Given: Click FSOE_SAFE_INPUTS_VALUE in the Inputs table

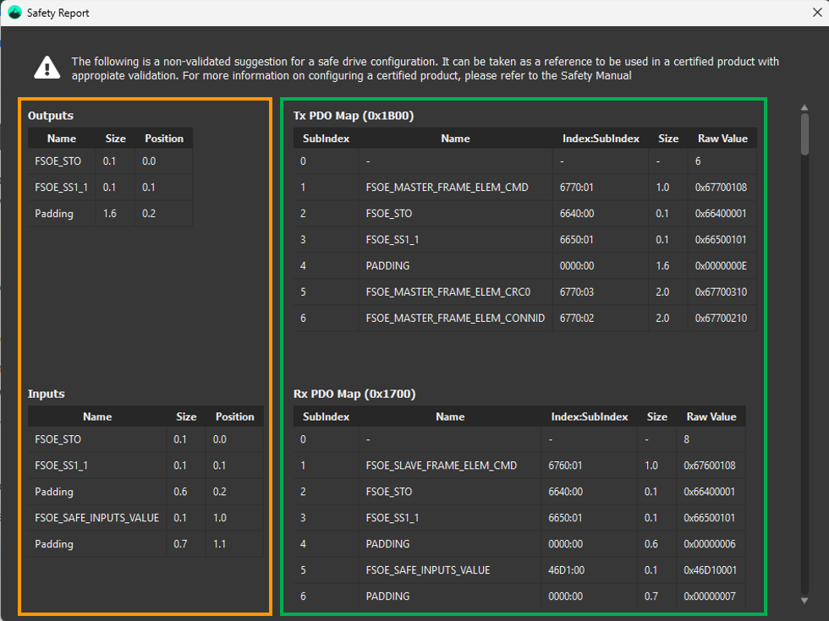Looking at the screenshot, I should (x=96, y=518).
